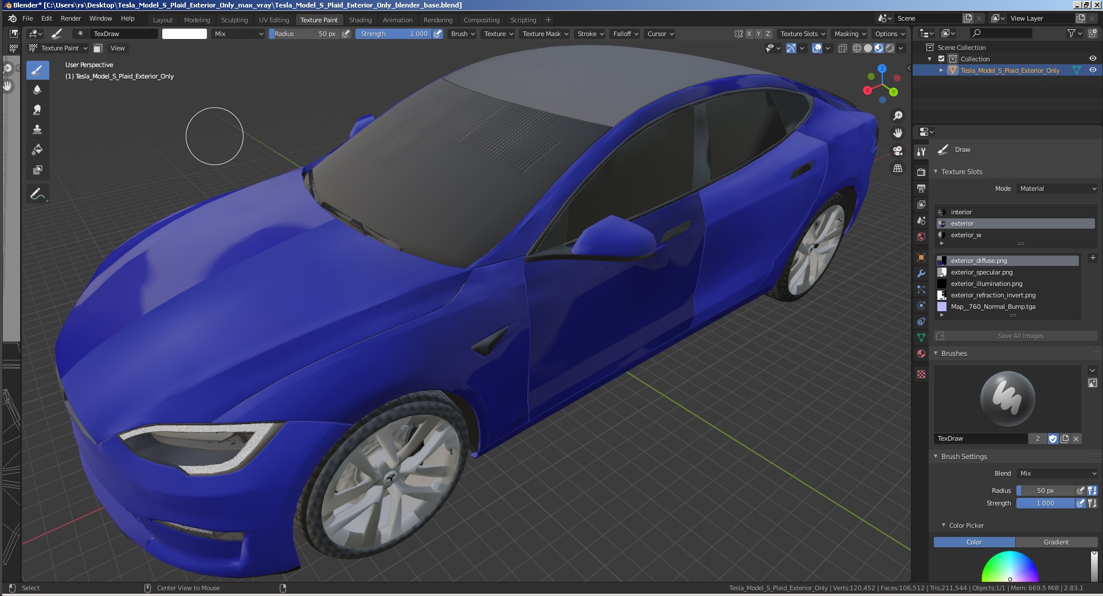Viewport: 1103px width, 596px height.
Task: Click the outliner search field
Action: (x=1001, y=33)
